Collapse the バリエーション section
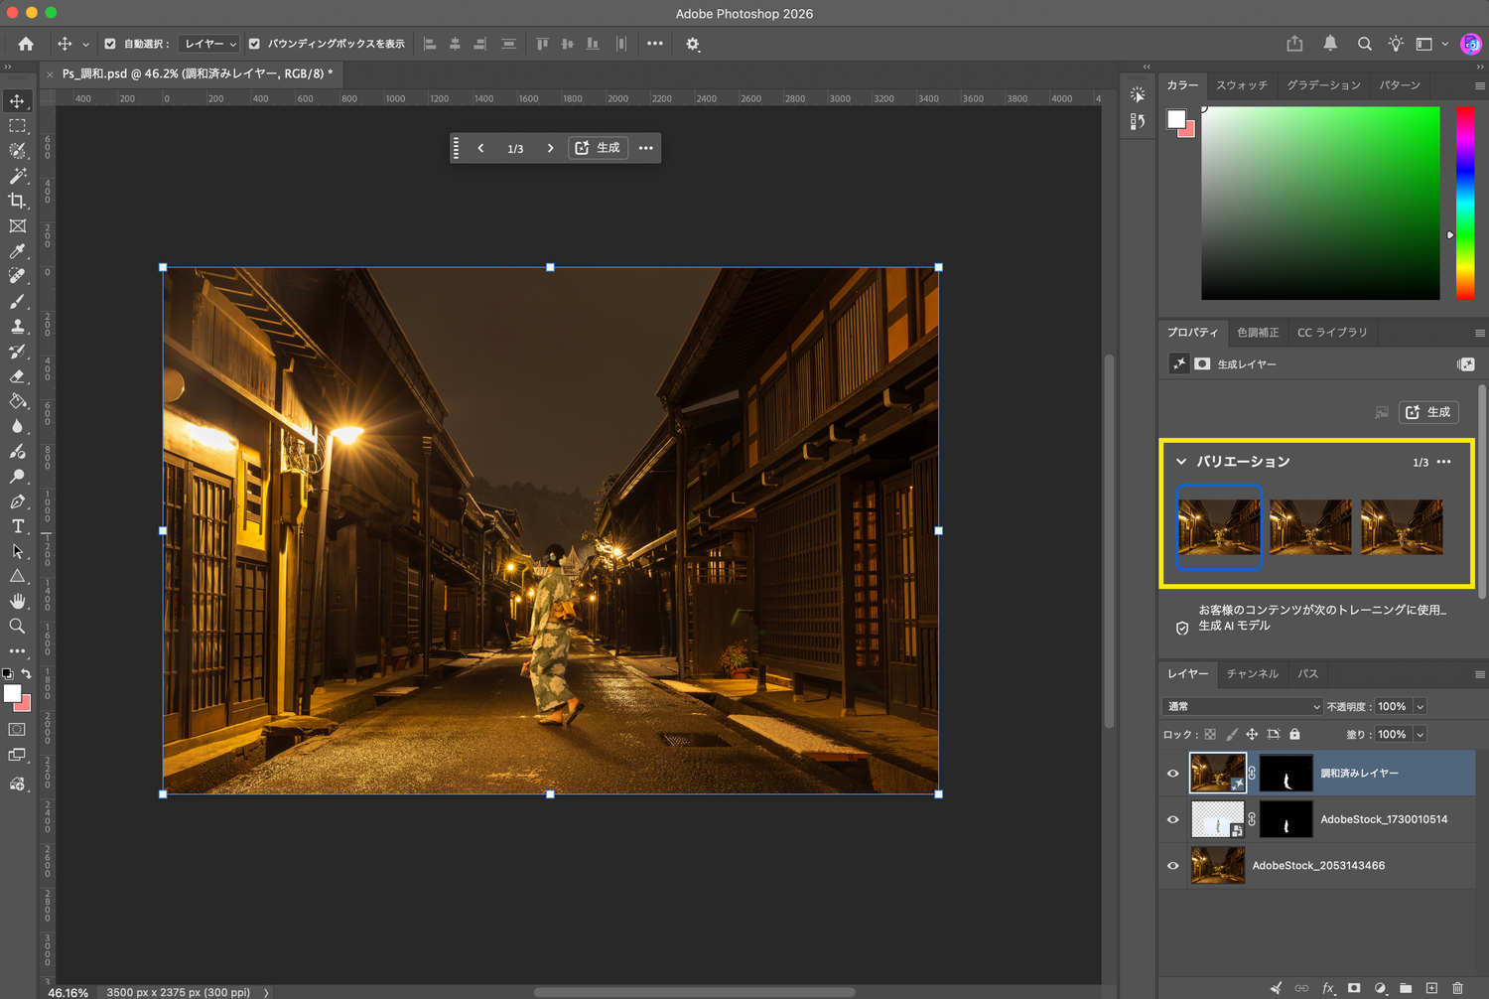Image resolution: width=1489 pixels, height=999 pixels. pyautogui.click(x=1181, y=462)
